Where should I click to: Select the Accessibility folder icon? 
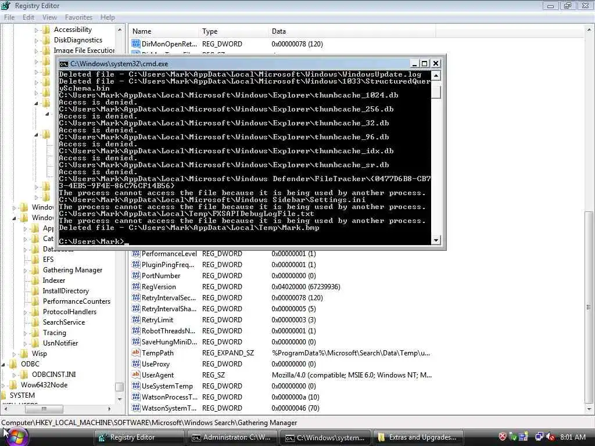(x=46, y=30)
